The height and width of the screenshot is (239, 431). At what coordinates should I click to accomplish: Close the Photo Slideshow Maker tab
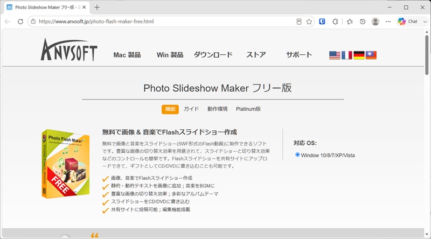click(84, 8)
